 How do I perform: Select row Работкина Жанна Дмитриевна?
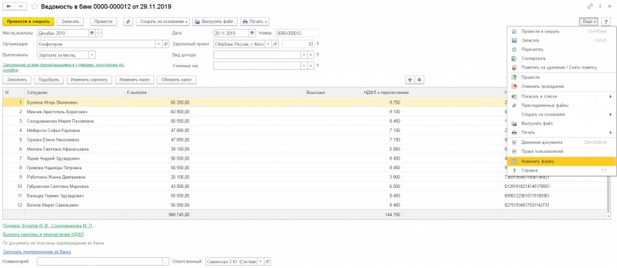click(x=305, y=177)
